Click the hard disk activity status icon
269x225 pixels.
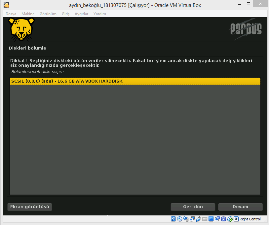173,219
